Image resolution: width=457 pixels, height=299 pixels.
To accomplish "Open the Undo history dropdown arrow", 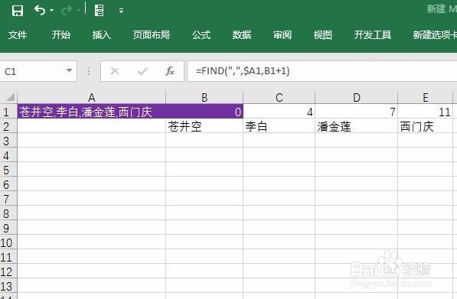I will click(52, 11).
